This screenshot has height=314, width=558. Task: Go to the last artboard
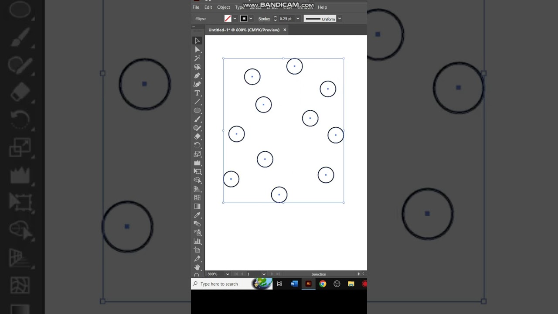click(278, 274)
